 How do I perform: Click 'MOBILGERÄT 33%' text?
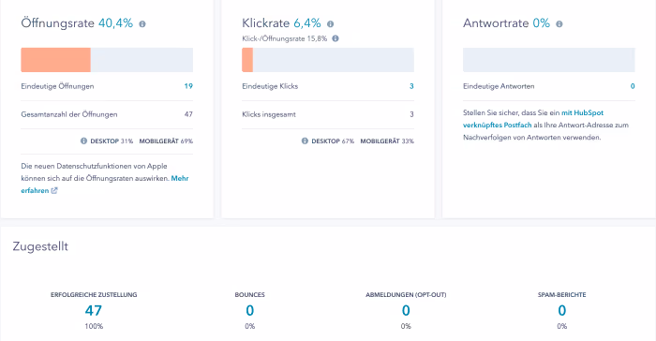[387, 141]
